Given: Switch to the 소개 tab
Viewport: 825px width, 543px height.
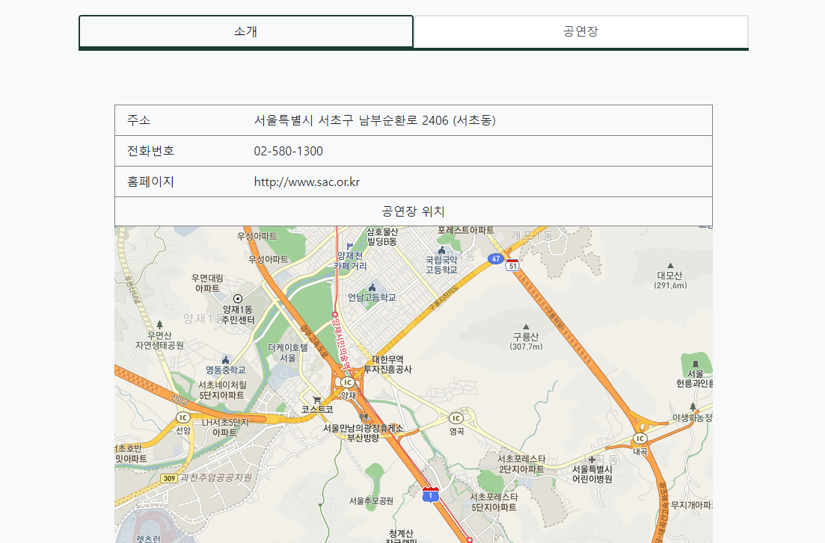Looking at the screenshot, I should coord(246,31).
